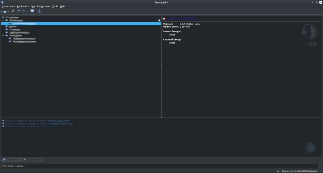Maximize the TeamSpeak 3 window
Viewport: 323px width, 173px height.
click(x=317, y=2)
